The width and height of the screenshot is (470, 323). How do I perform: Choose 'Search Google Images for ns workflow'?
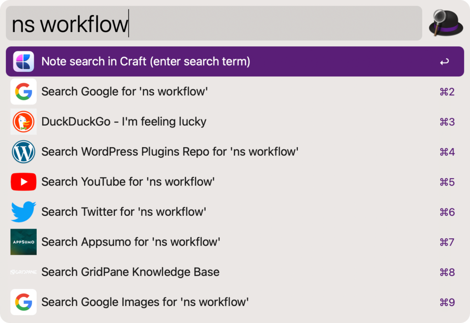tap(235, 302)
